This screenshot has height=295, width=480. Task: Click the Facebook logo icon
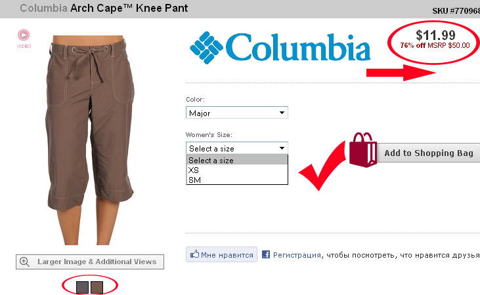pos(266,254)
